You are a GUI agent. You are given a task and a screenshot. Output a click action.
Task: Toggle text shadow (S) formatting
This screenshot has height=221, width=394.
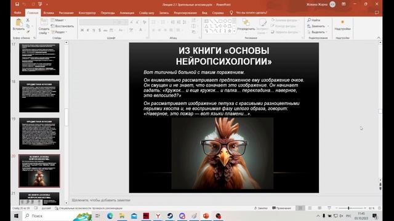100,30
